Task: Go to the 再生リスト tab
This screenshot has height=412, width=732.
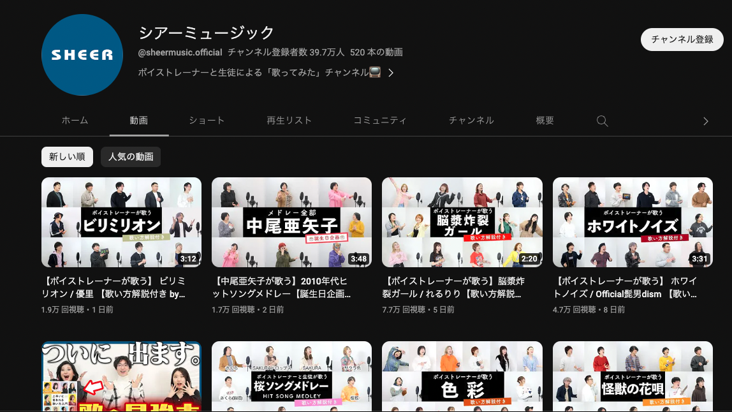Action: tap(289, 121)
